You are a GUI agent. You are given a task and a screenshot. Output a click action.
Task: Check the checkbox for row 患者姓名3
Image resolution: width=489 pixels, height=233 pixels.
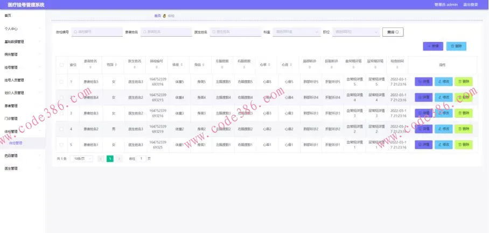click(61, 114)
